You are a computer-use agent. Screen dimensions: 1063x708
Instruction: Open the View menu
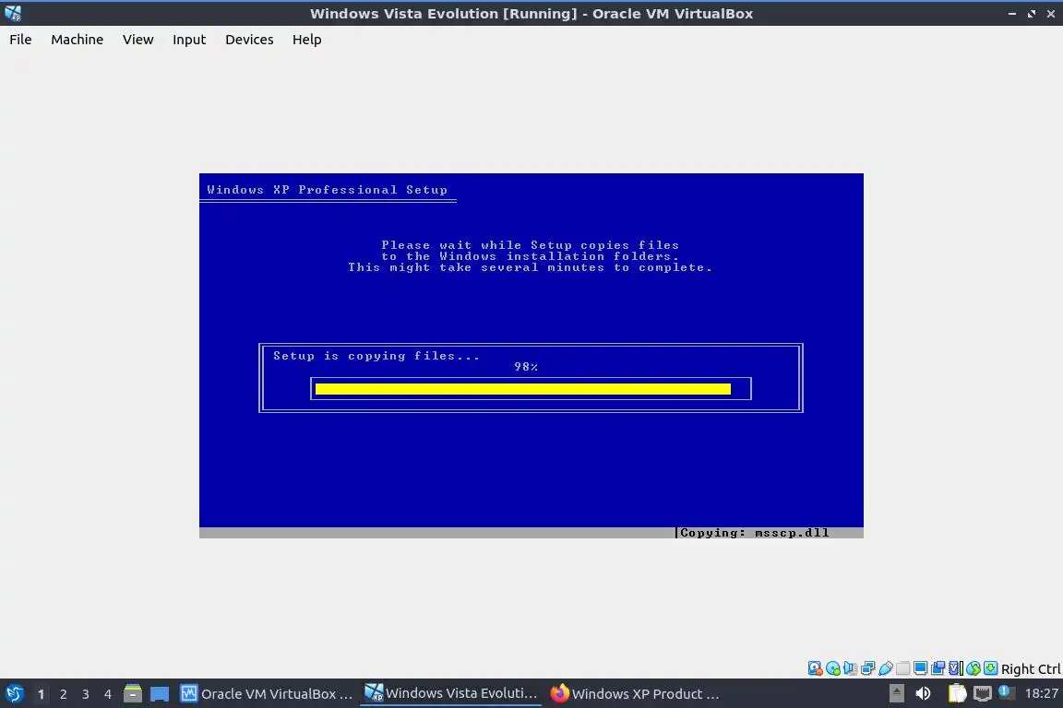tap(138, 40)
